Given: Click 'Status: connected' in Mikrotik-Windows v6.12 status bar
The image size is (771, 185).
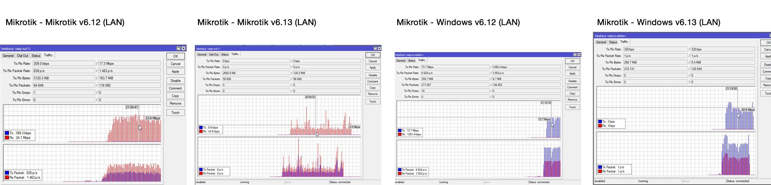Looking at the screenshot, I should (x=539, y=182).
